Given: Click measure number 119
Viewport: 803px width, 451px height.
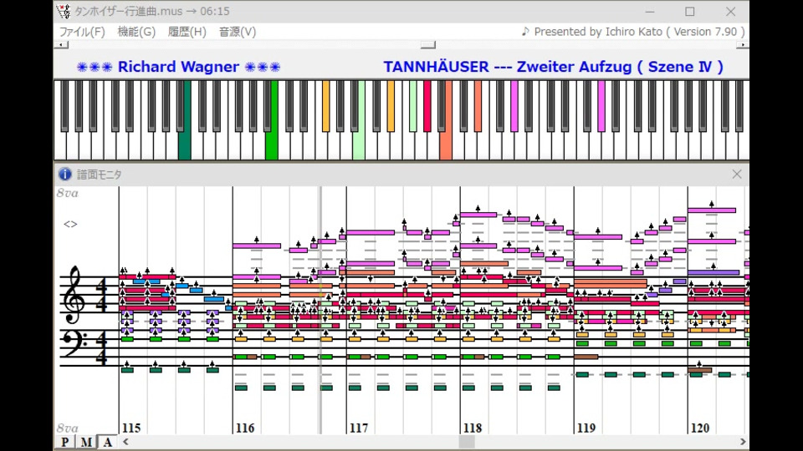Looking at the screenshot, I should pos(586,428).
